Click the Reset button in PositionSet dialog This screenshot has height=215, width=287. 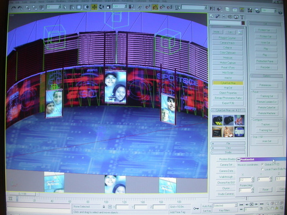[265, 190]
